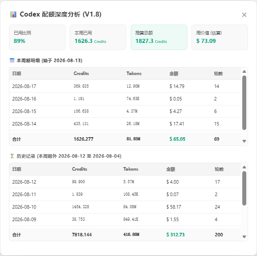The height and width of the screenshot is (256, 257).
Task: Select the 2026-08-10 date cell
Action: click(24, 207)
